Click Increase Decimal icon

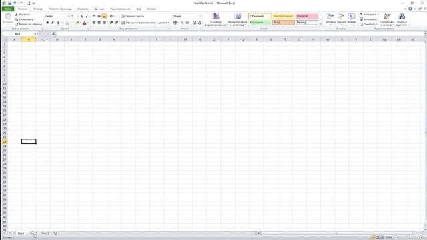pos(194,23)
